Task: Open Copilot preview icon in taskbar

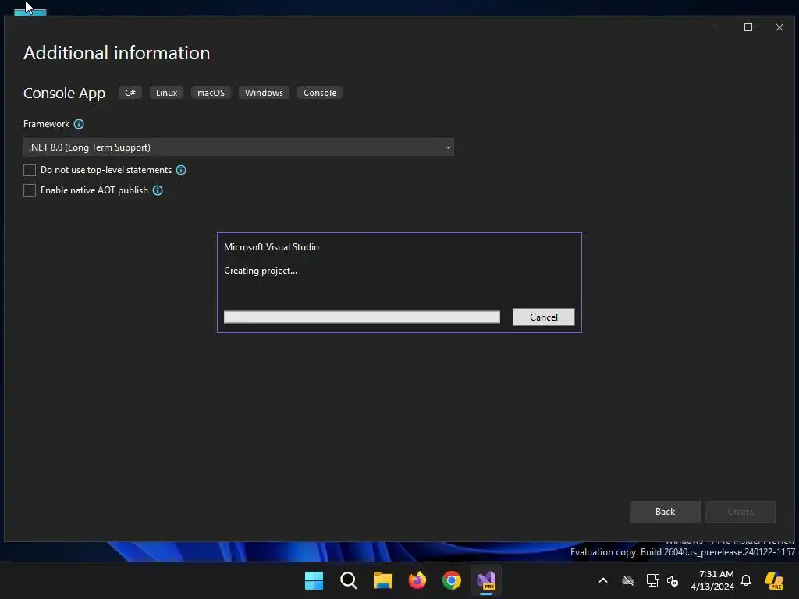Action: 774,580
